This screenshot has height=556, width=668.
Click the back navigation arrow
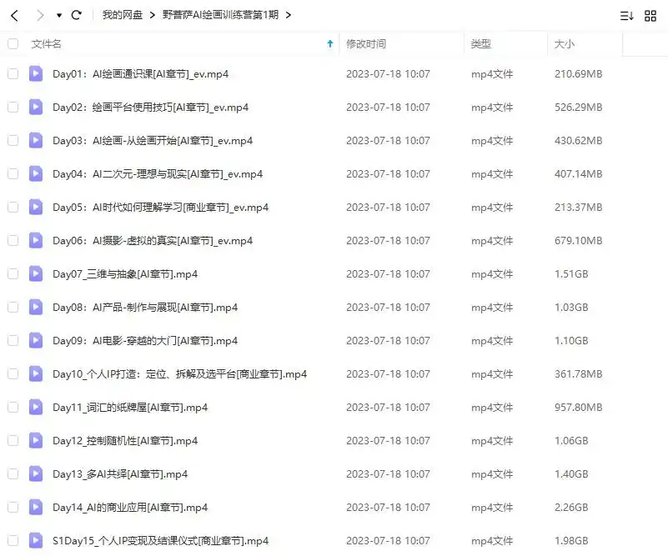point(13,14)
